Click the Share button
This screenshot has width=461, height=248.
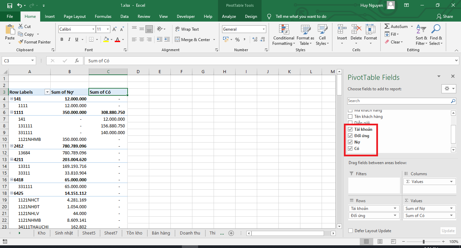pos(444,17)
